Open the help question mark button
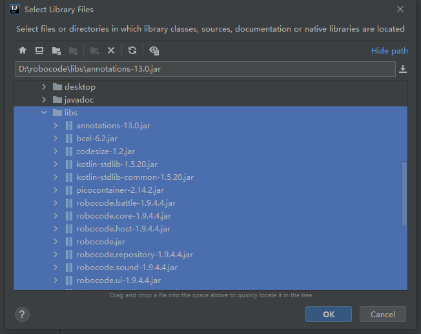 [x=22, y=314]
